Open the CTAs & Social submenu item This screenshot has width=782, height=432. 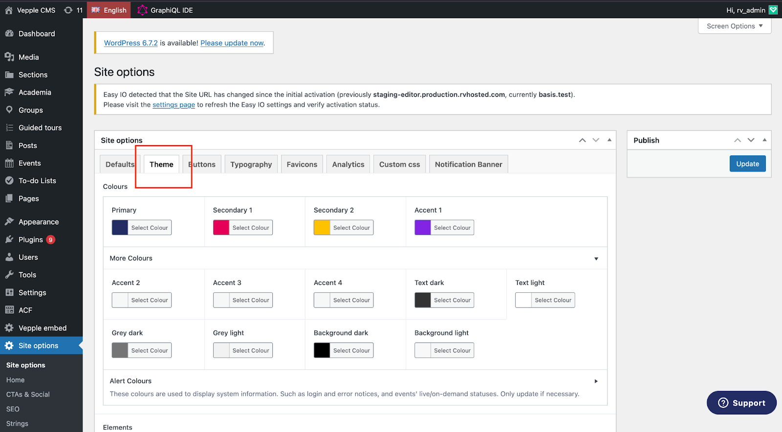(28, 394)
